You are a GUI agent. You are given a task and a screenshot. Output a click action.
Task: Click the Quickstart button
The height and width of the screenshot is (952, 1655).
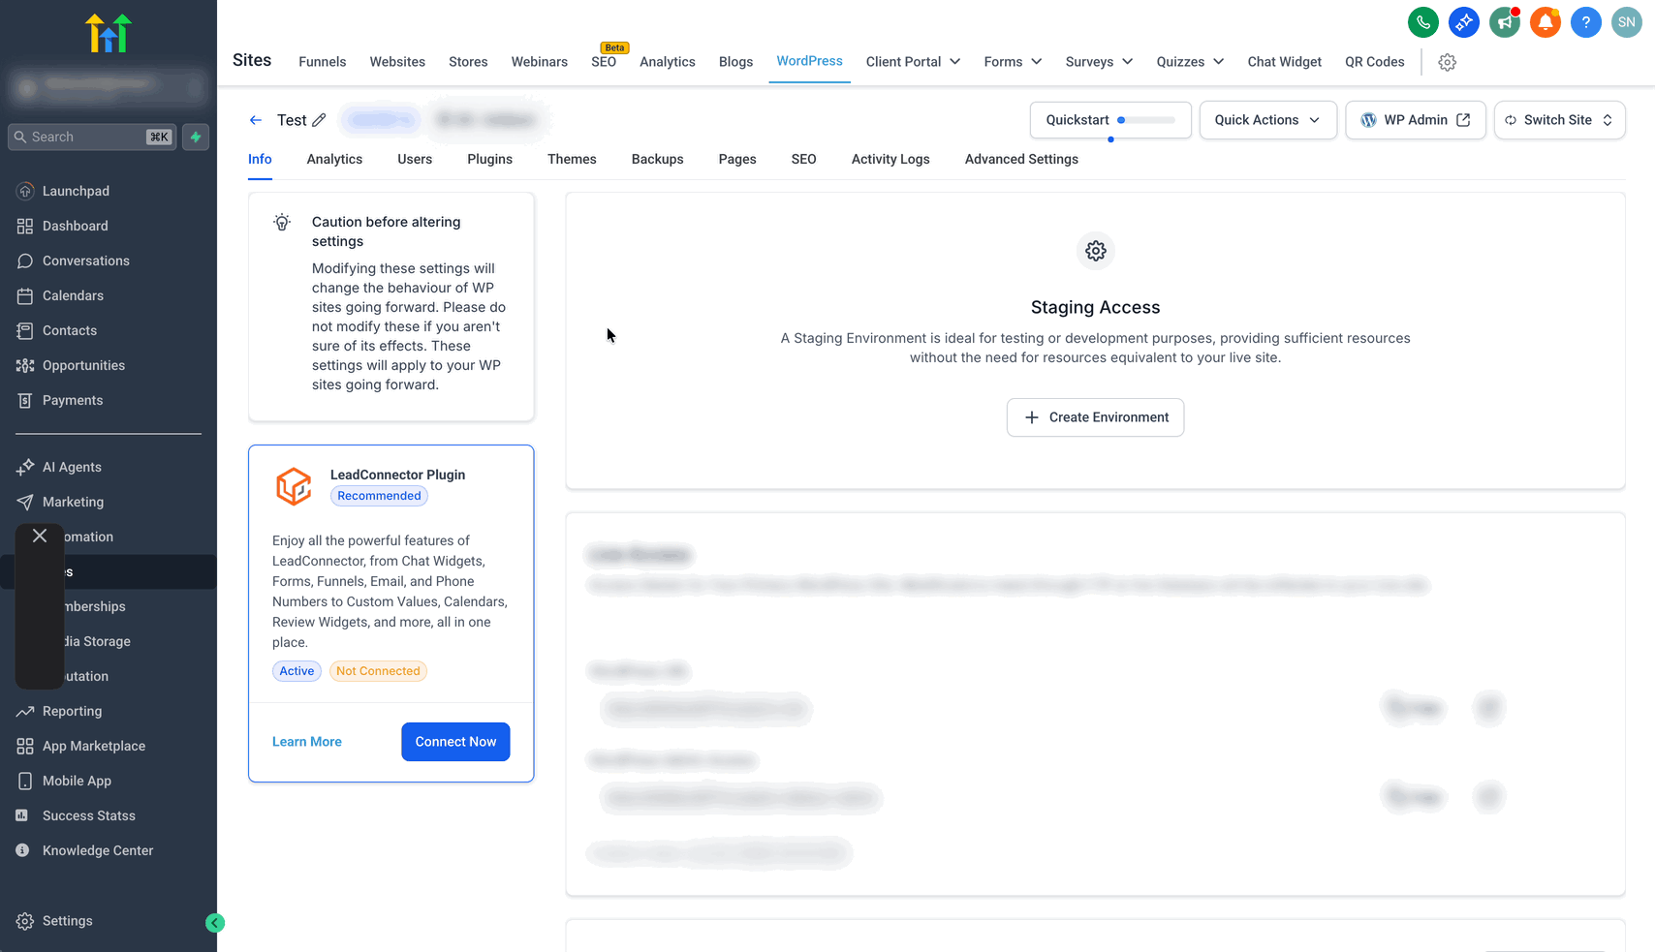[x=1110, y=120]
